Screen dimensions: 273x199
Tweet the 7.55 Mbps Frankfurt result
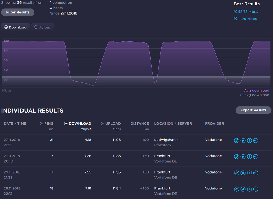coord(243,173)
